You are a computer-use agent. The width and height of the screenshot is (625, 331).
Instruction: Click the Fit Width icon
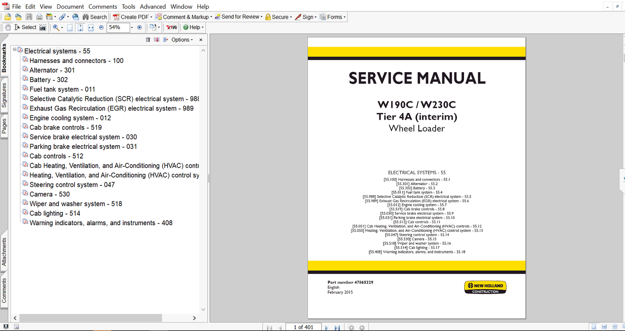click(91, 27)
